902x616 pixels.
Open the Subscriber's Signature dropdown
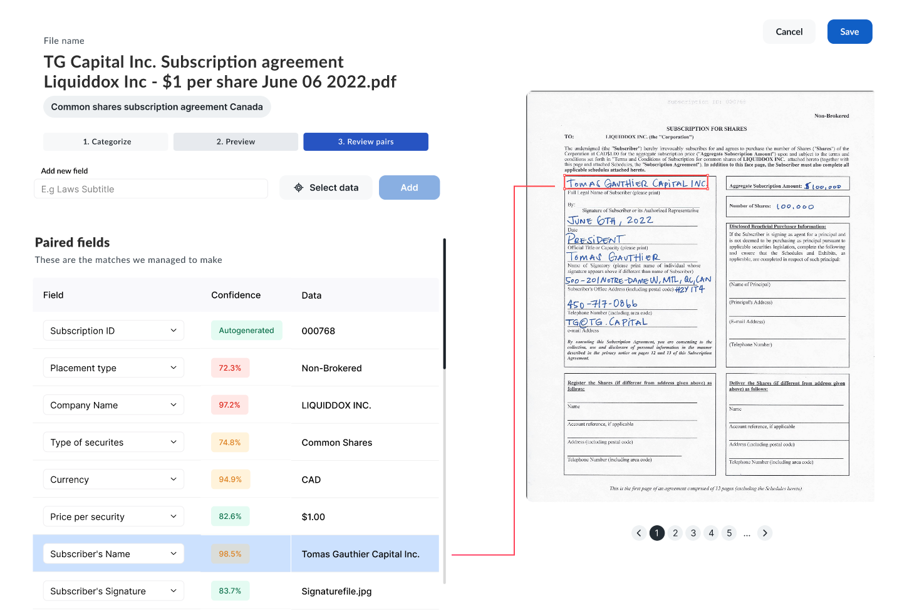(113, 591)
